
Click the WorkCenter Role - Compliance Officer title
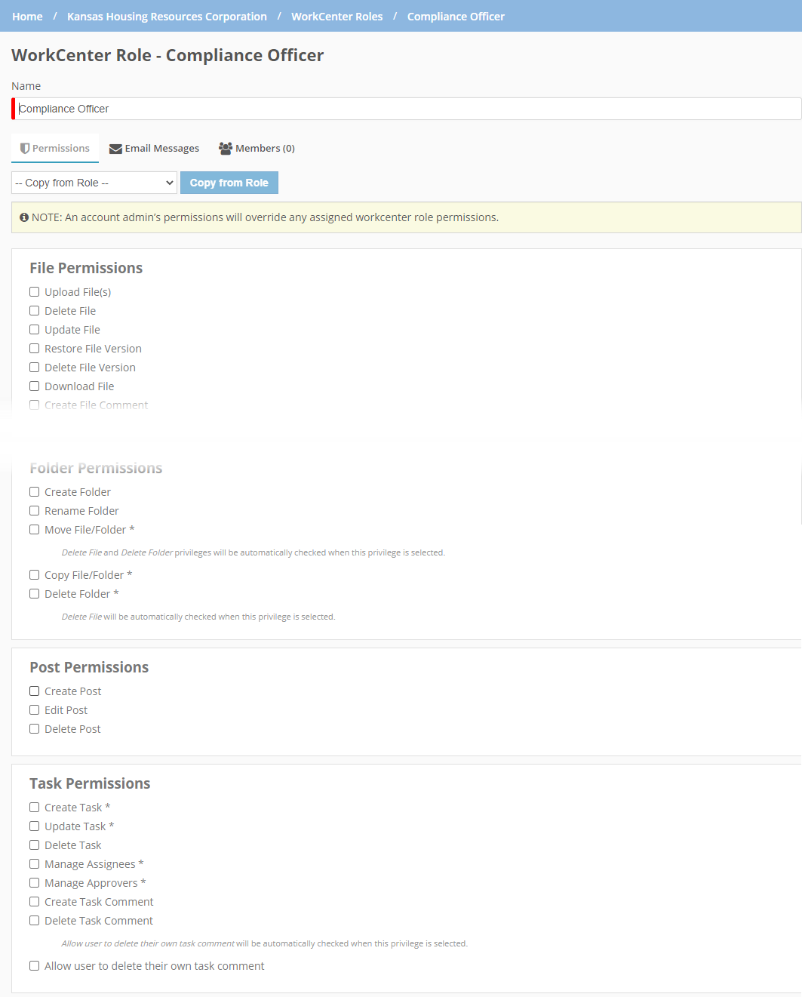click(x=167, y=55)
